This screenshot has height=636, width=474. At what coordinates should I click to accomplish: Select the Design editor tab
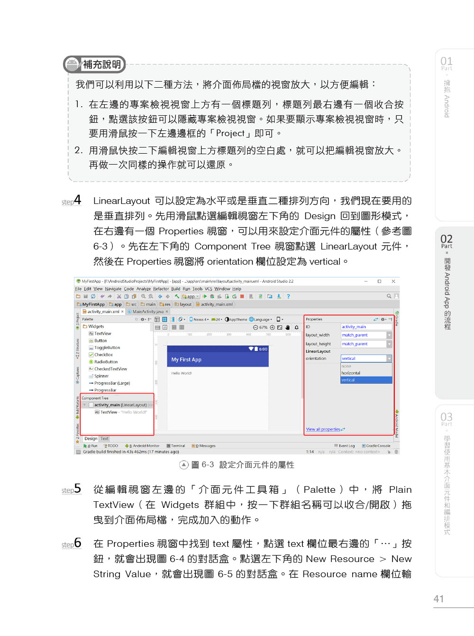pyautogui.click(x=91, y=439)
